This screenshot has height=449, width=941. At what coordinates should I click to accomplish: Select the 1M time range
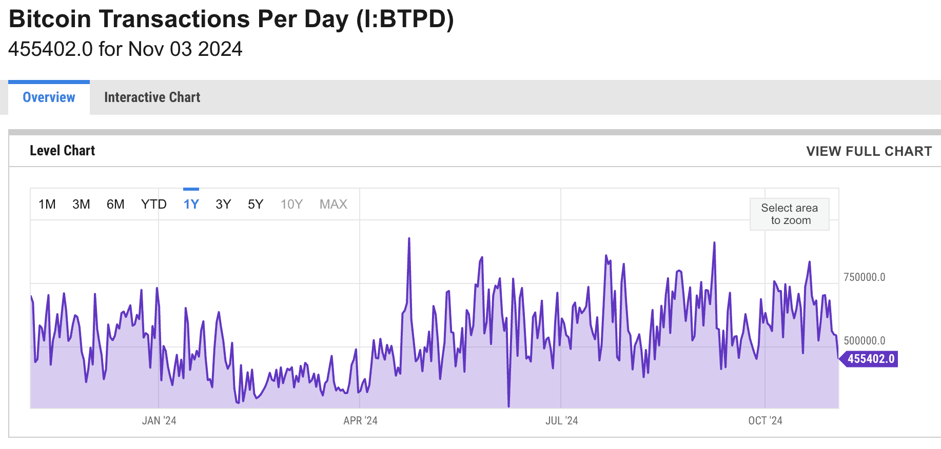click(47, 205)
